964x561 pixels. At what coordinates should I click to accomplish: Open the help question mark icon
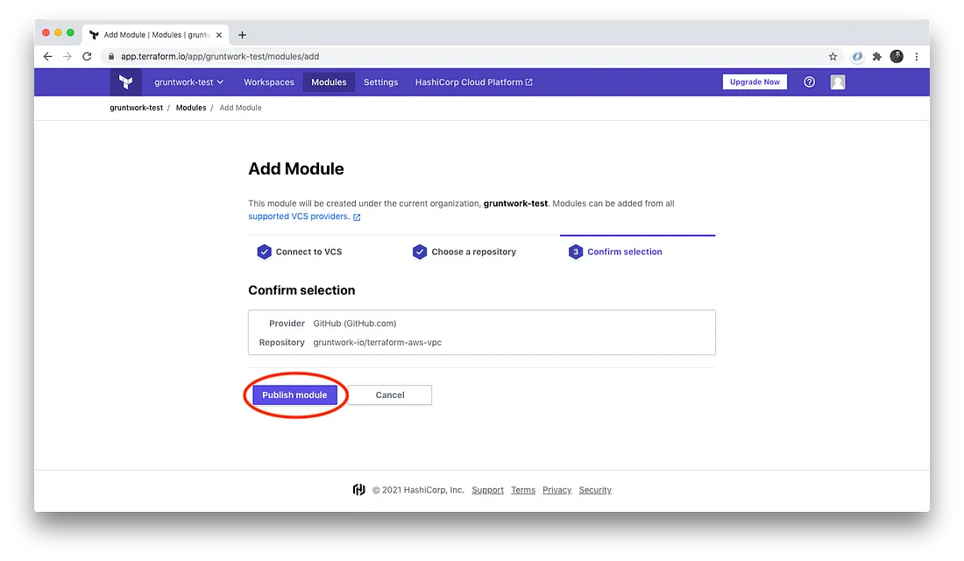pos(809,82)
